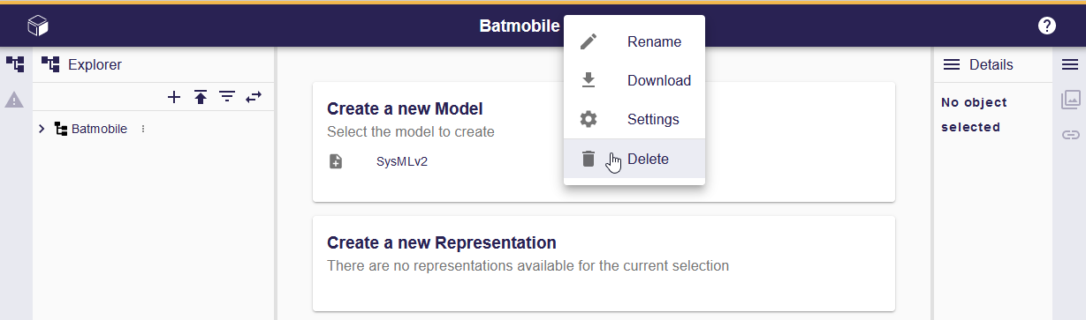The image size is (1086, 320).
Task: Click the plus icon to add a model
Action: [x=174, y=97]
